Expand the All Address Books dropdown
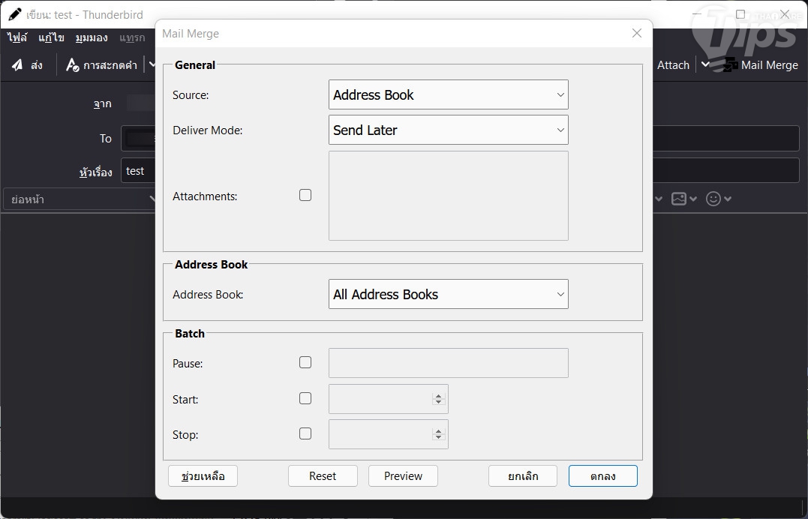808x519 pixels. [449, 294]
